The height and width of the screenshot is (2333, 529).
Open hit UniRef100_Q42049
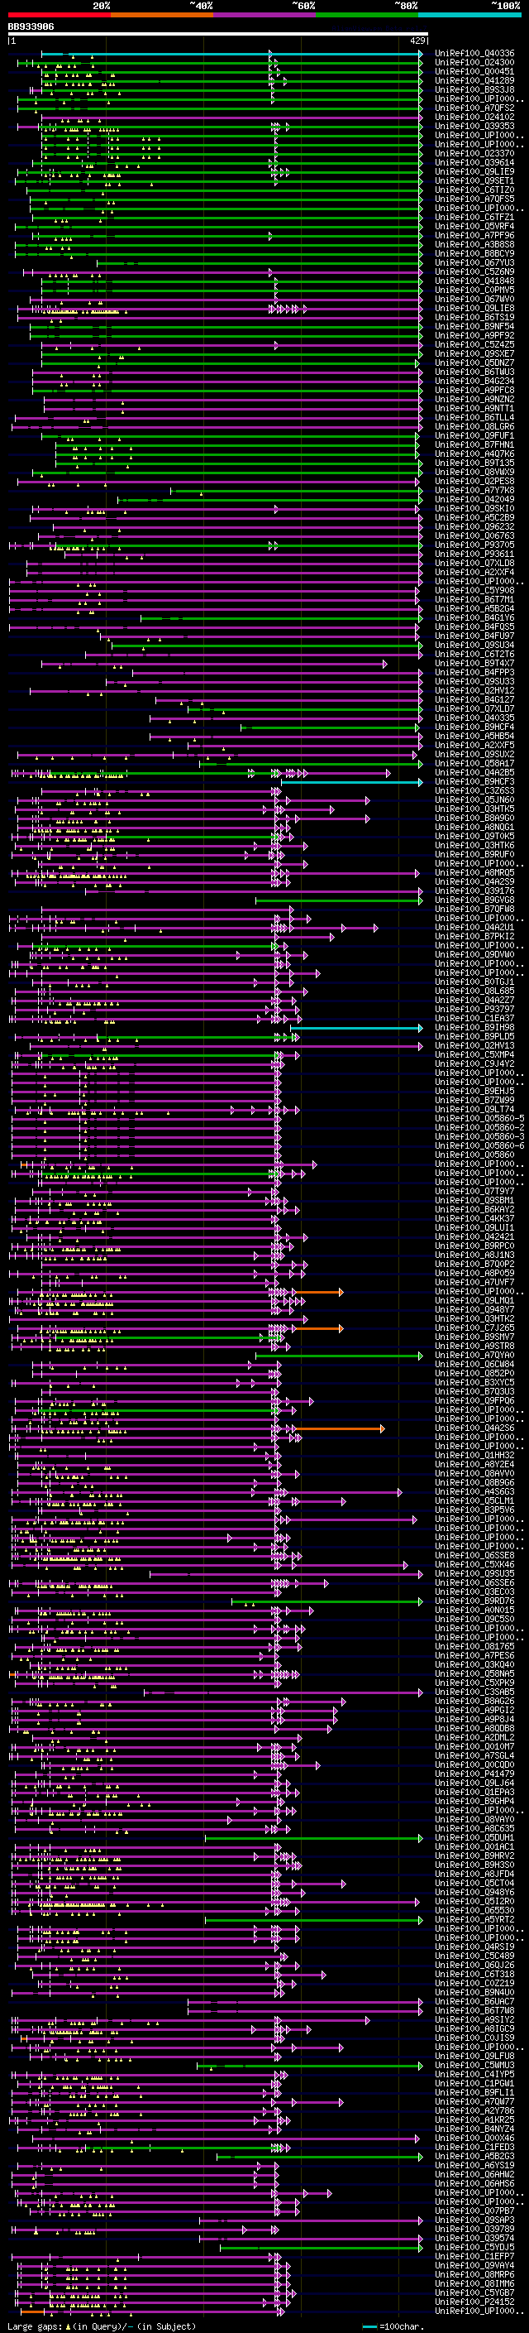pos(474,499)
